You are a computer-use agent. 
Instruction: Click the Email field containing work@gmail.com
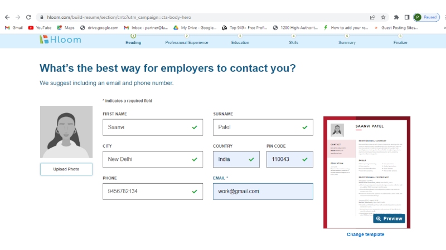(x=263, y=192)
